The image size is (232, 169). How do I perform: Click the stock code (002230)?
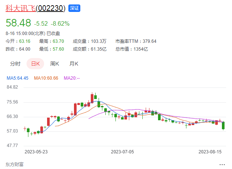tap(50, 8)
